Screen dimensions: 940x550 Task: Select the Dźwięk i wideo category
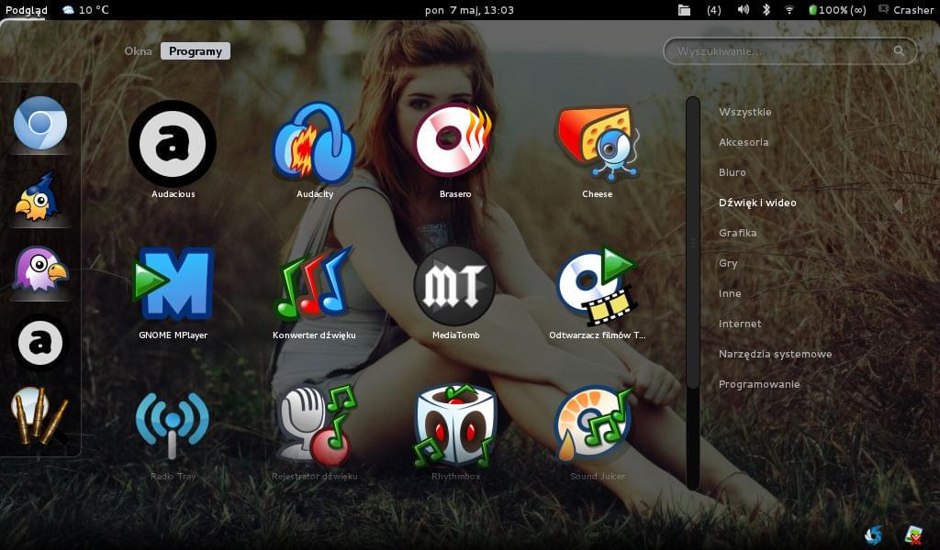(757, 203)
